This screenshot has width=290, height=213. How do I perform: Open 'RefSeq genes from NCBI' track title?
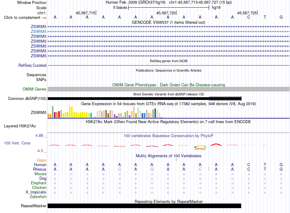point(169,61)
